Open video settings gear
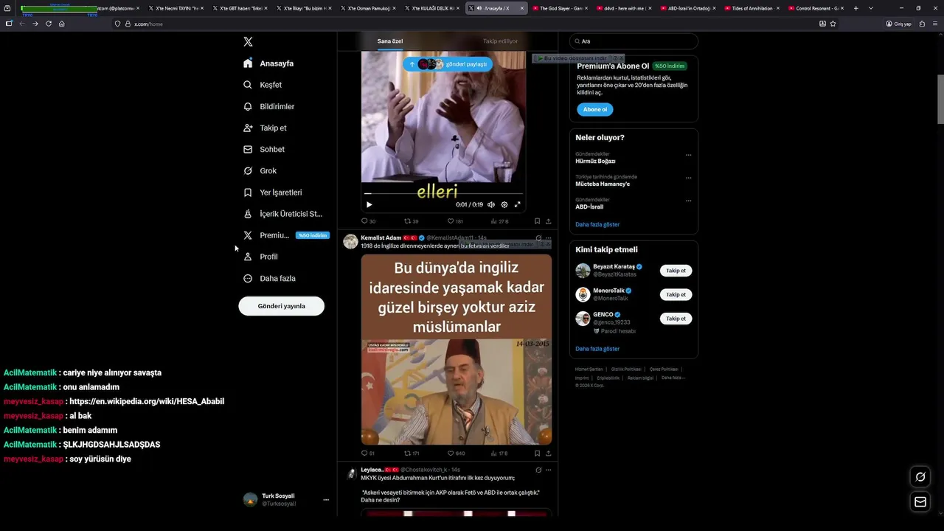This screenshot has height=531, width=944. tap(504, 204)
